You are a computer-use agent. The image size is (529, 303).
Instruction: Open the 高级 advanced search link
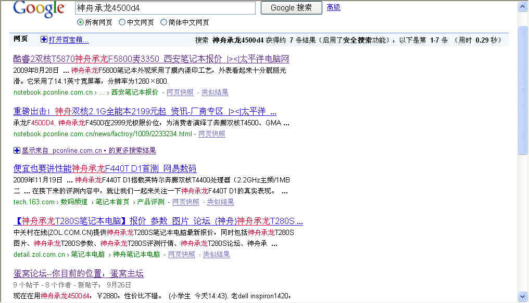pyautogui.click(x=333, y=7)
